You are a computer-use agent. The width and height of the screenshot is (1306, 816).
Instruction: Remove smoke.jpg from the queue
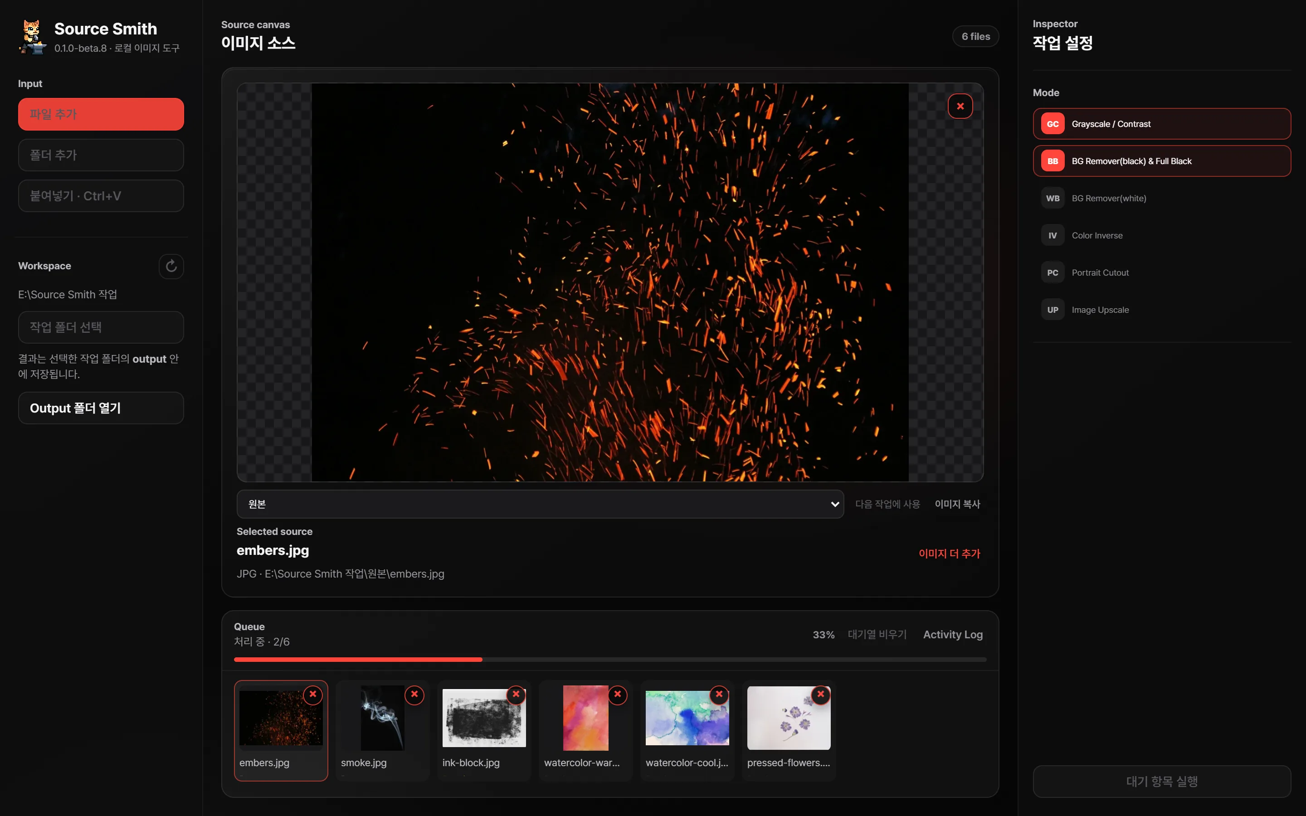(x=414, y=695)
